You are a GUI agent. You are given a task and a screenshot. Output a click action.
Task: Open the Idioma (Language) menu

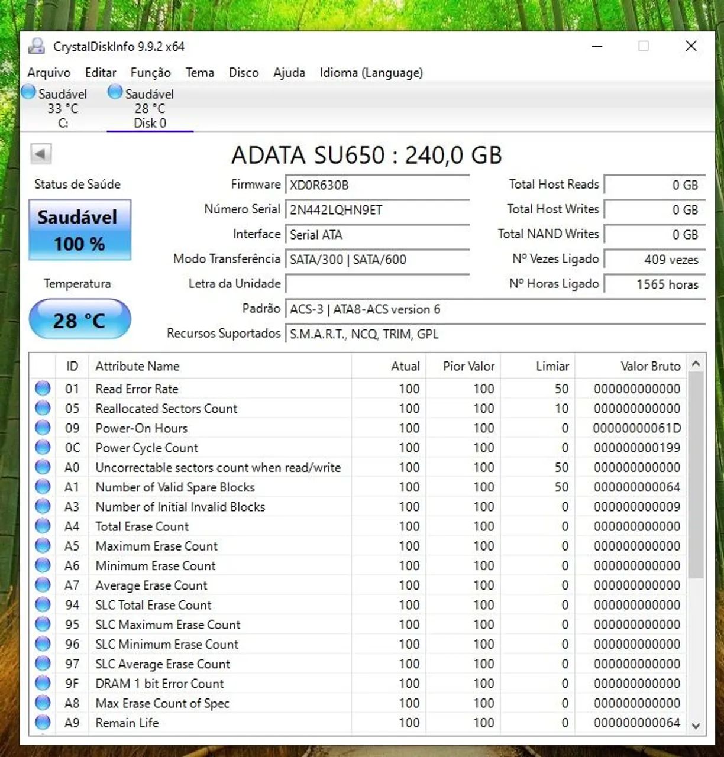coord(371,72)
